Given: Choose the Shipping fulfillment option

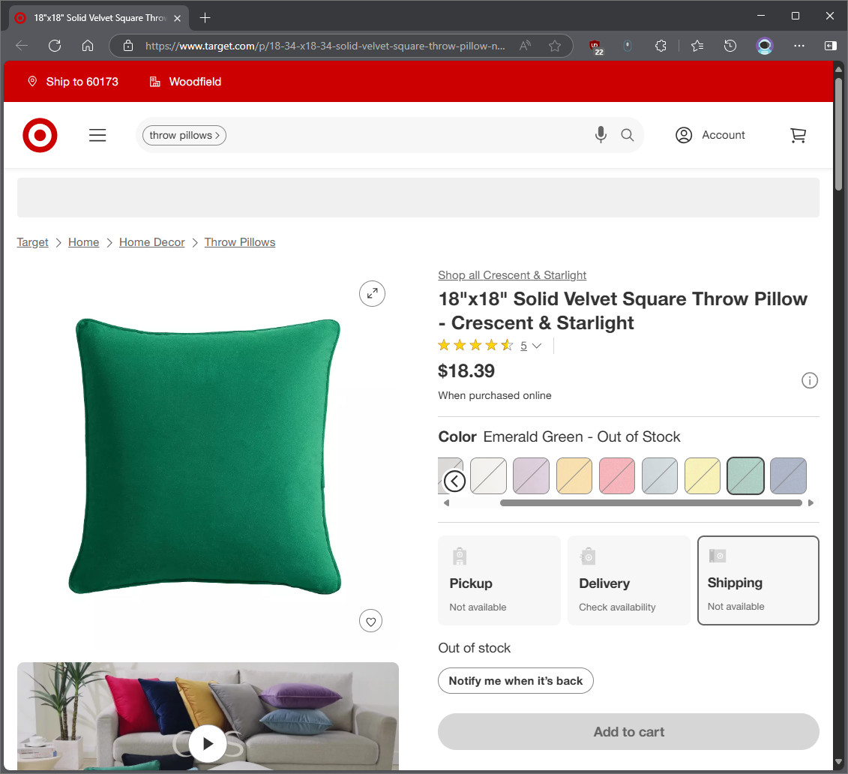Looking at the screenshot, I should [x=758, y=580].
